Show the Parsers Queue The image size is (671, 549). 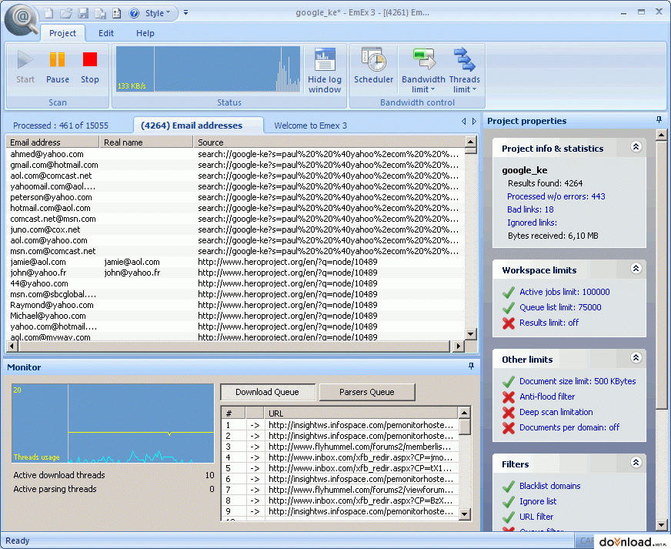[367, 392]
